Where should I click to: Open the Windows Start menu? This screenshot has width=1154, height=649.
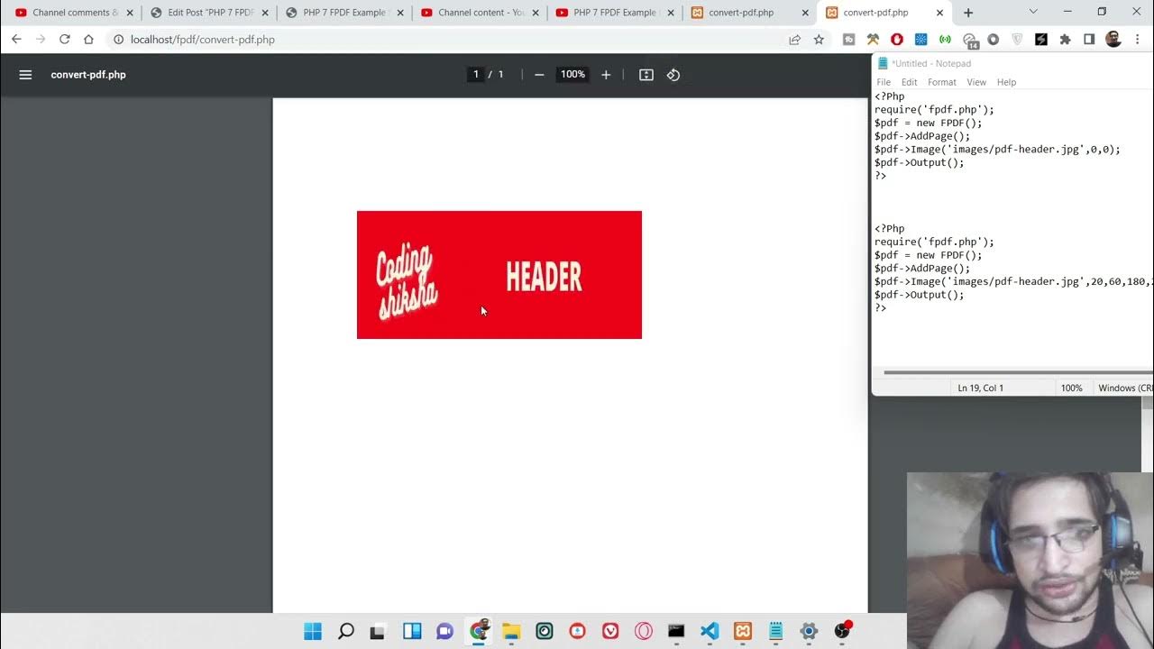313,631
